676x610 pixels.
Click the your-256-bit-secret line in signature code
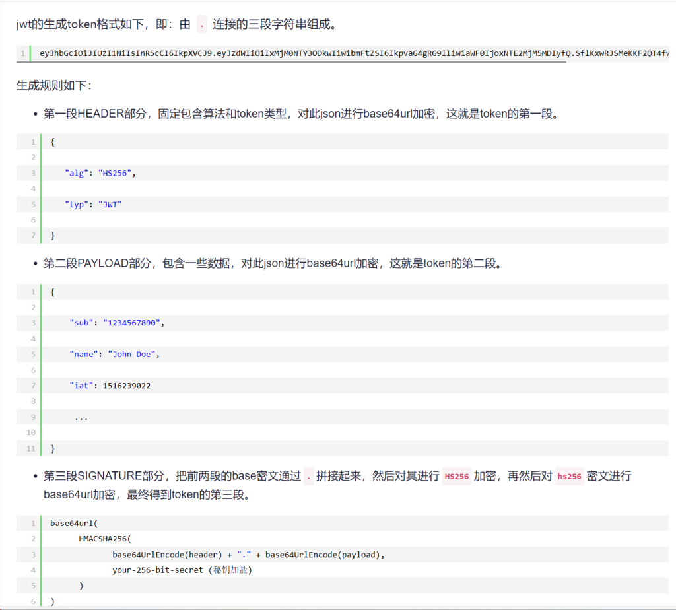(182, 570)
